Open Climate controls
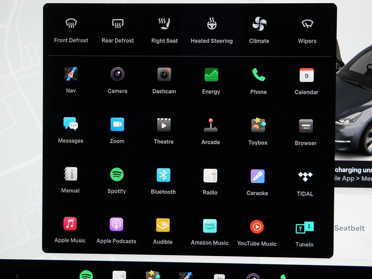Viewport: 372px width, 279px height. tap(259, 24)
